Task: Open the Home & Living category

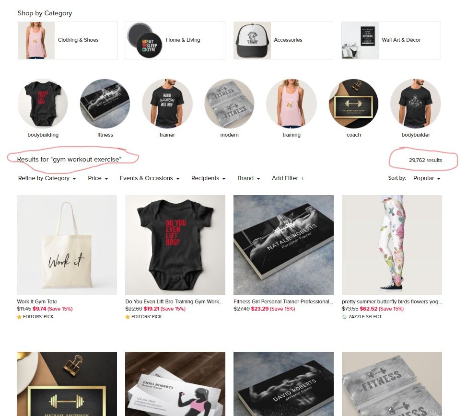Action: coord(175,40)
